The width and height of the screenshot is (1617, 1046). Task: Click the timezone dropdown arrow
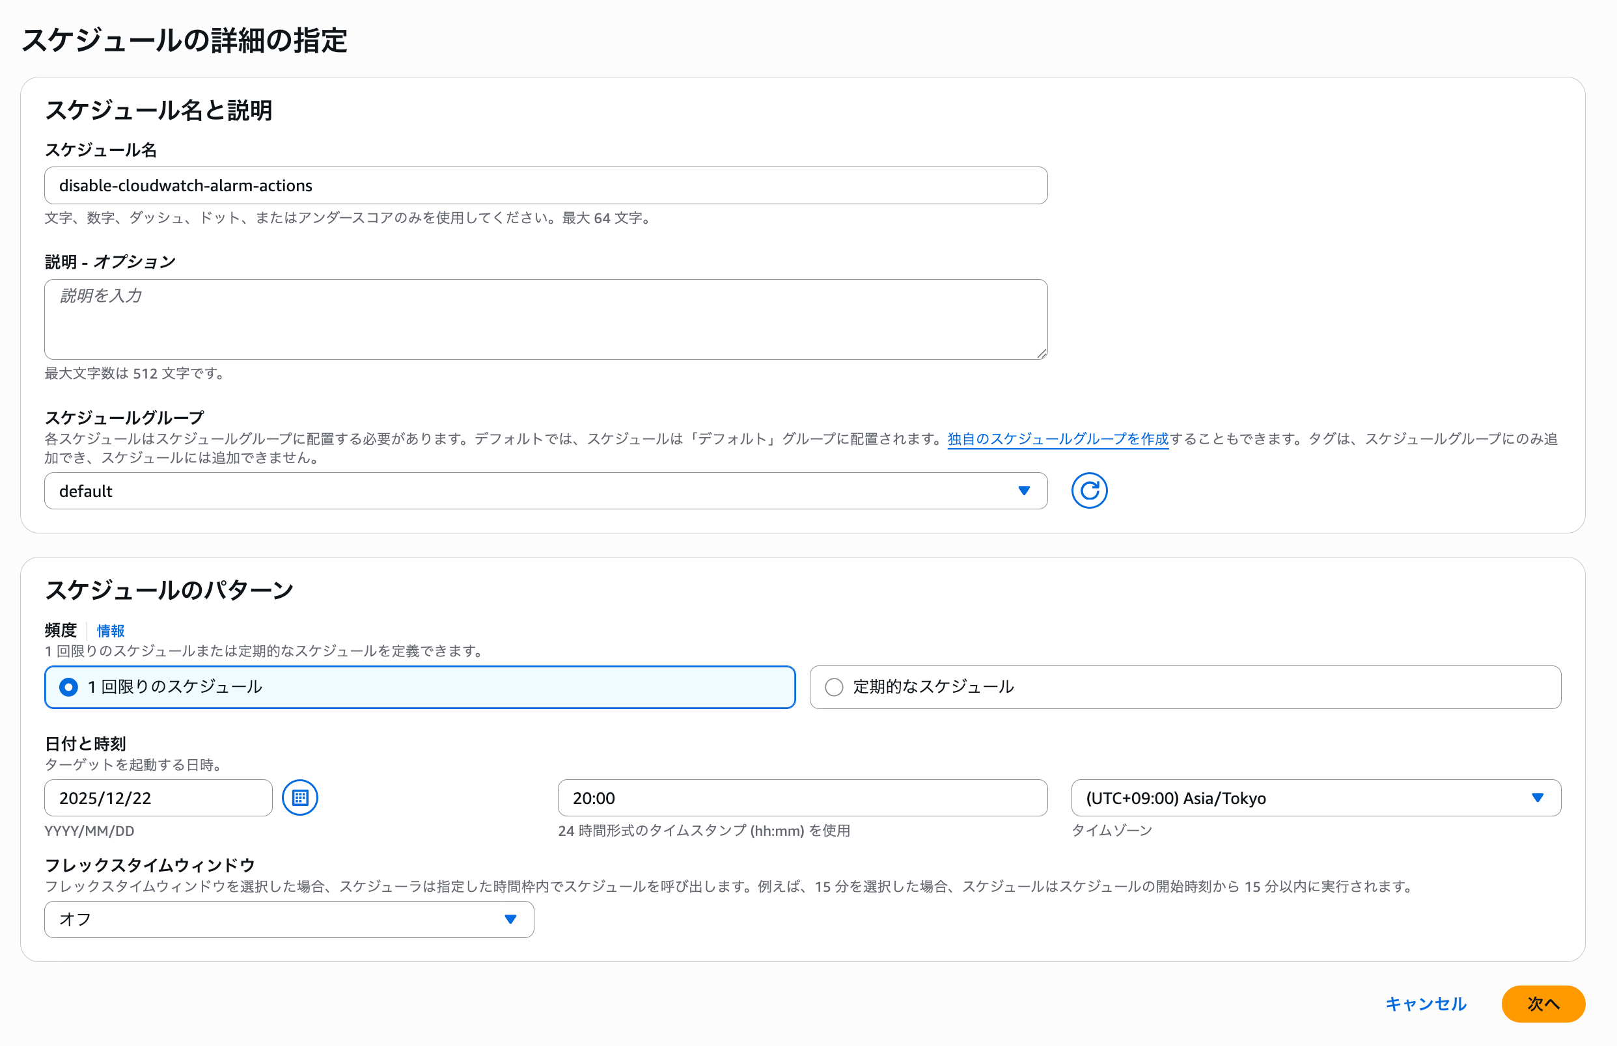[1539, 798]
